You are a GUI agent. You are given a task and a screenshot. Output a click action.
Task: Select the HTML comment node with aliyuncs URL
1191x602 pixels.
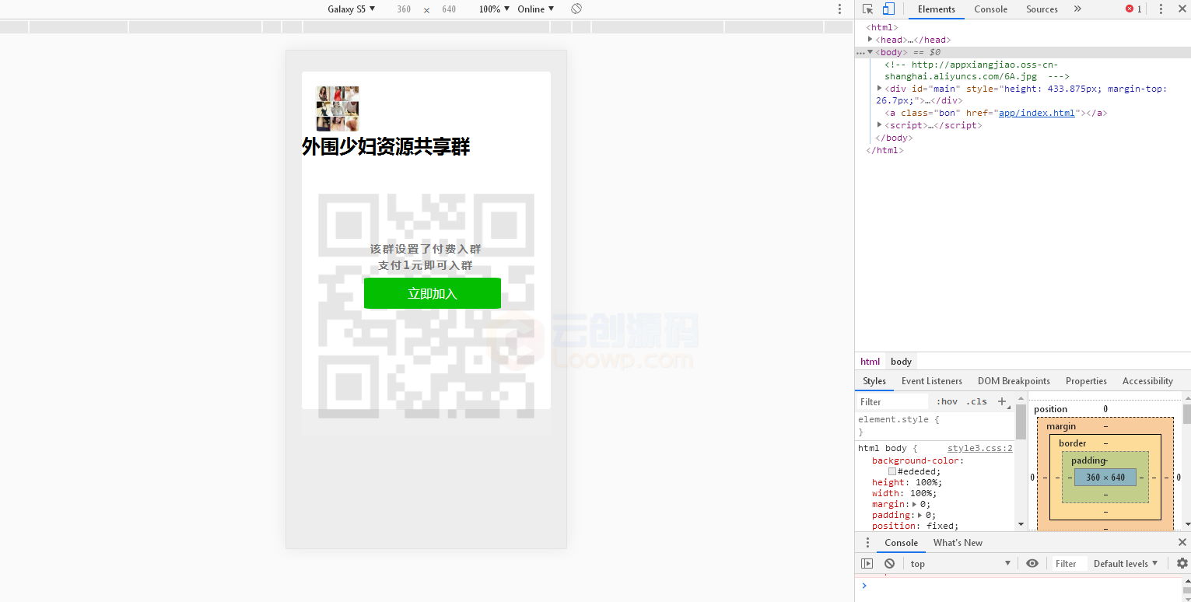pyautogui.click(x=976, y=71)
